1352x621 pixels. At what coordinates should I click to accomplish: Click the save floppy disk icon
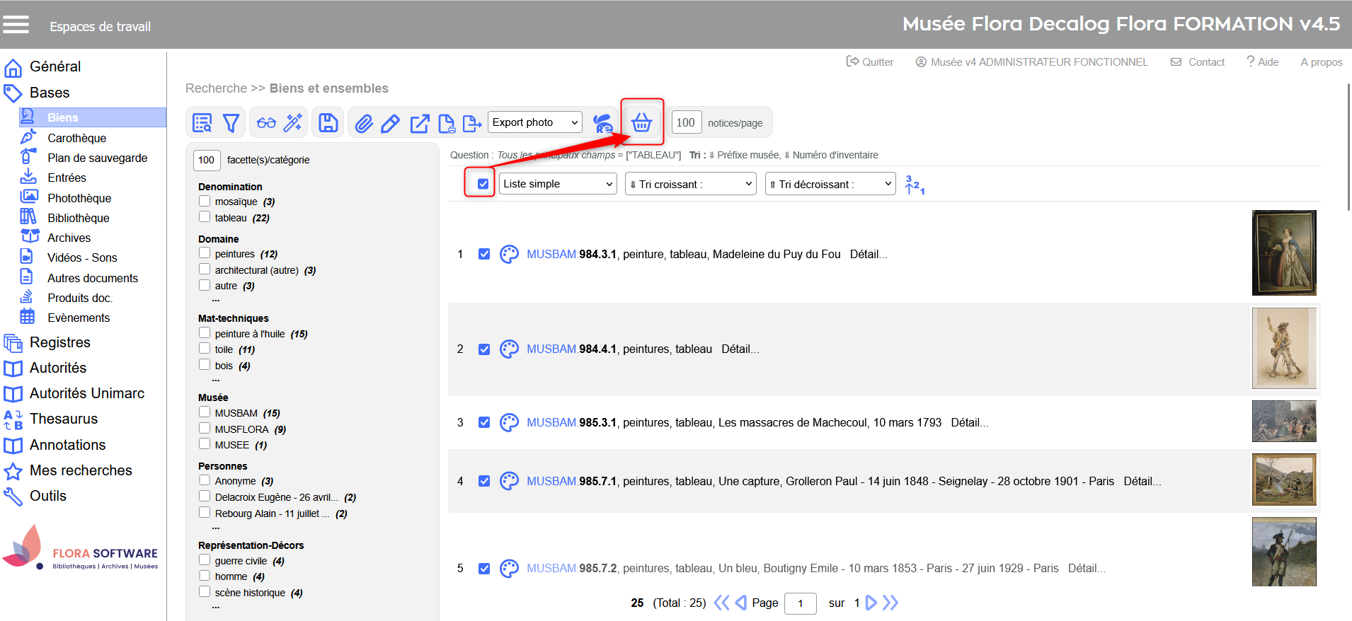tap(328, 123)
